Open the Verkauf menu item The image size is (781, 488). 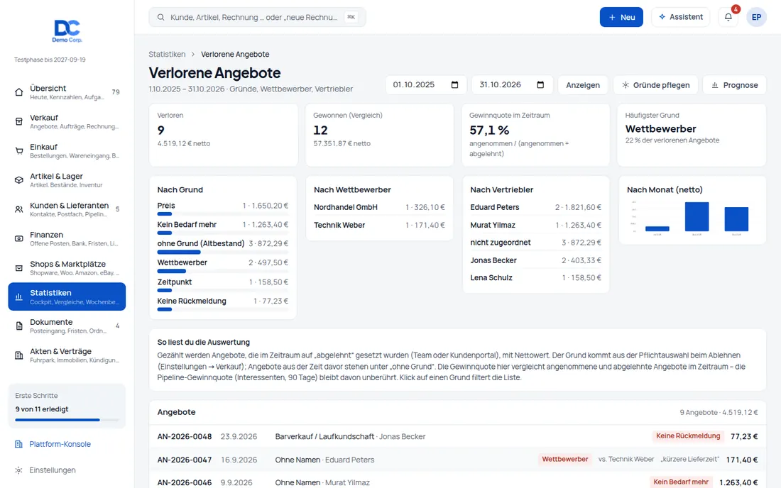pos(67,121)
